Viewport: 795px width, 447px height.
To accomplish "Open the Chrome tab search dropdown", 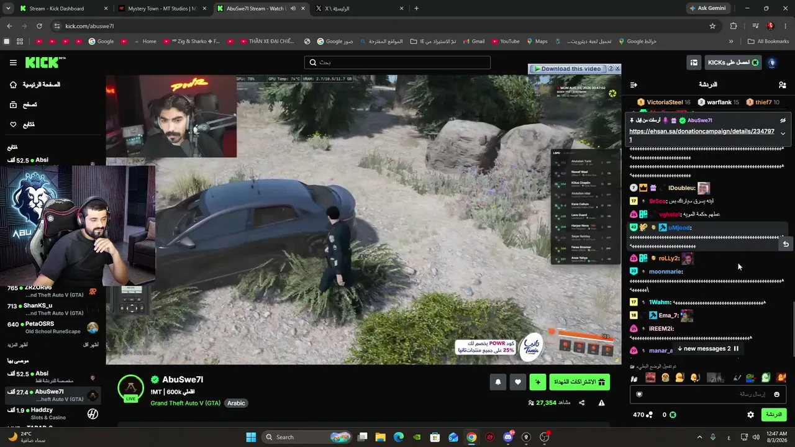I will [x=8, y=9].
